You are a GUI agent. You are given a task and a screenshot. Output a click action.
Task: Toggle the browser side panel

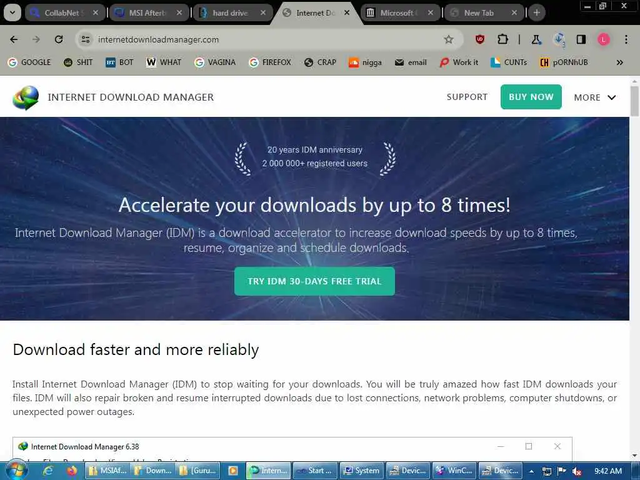[581, 39]
